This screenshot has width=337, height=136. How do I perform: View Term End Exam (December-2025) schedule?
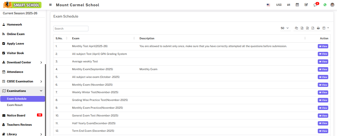323,131
